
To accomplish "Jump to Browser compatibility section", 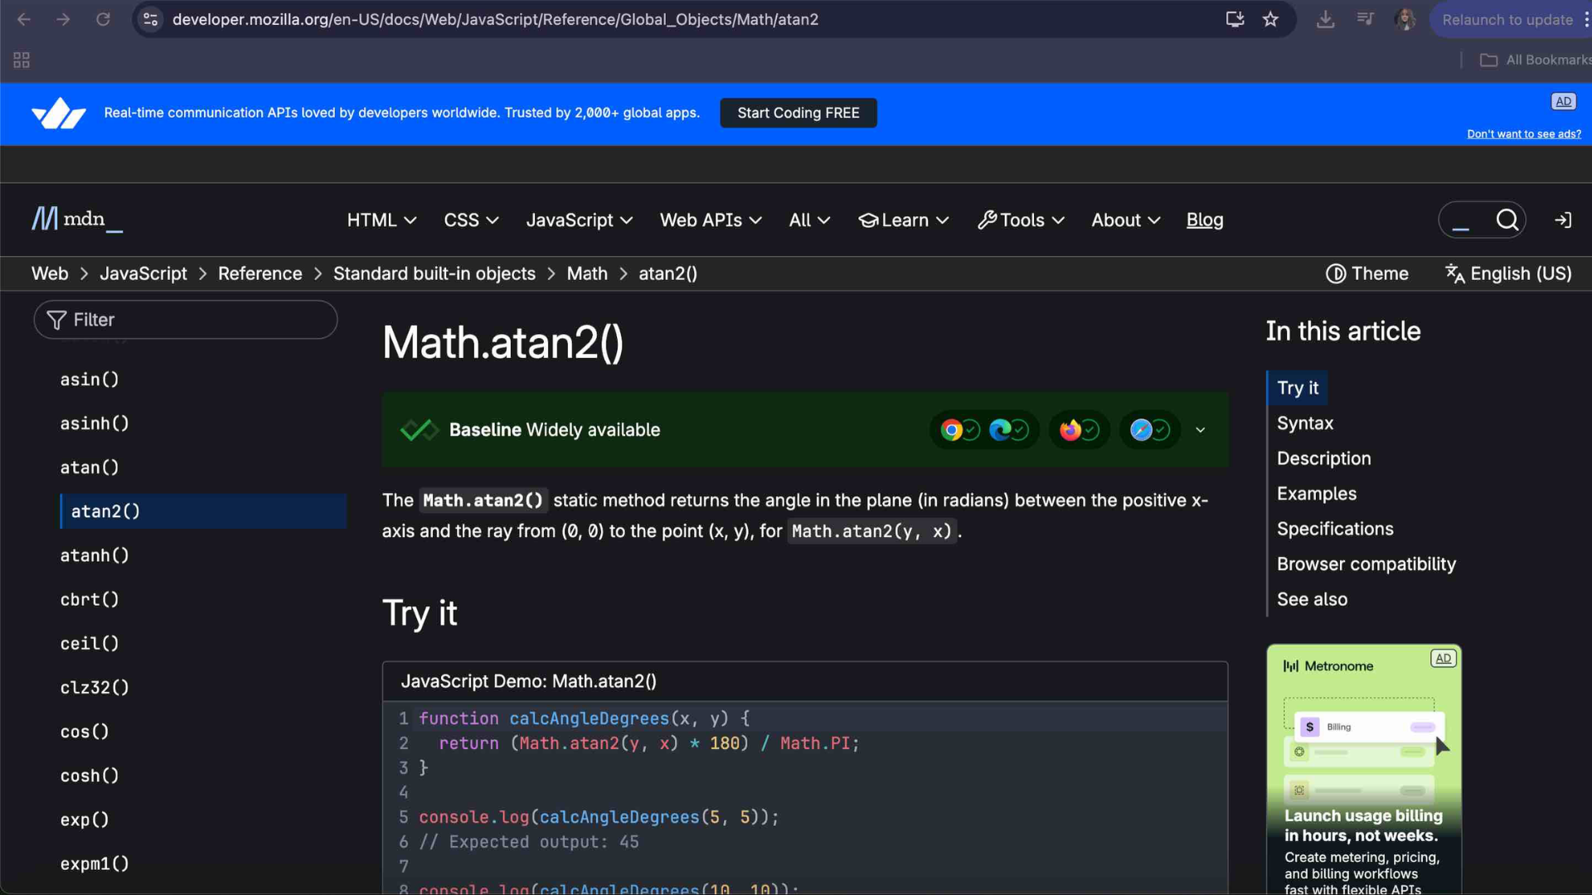I will tap(1366, 564).
